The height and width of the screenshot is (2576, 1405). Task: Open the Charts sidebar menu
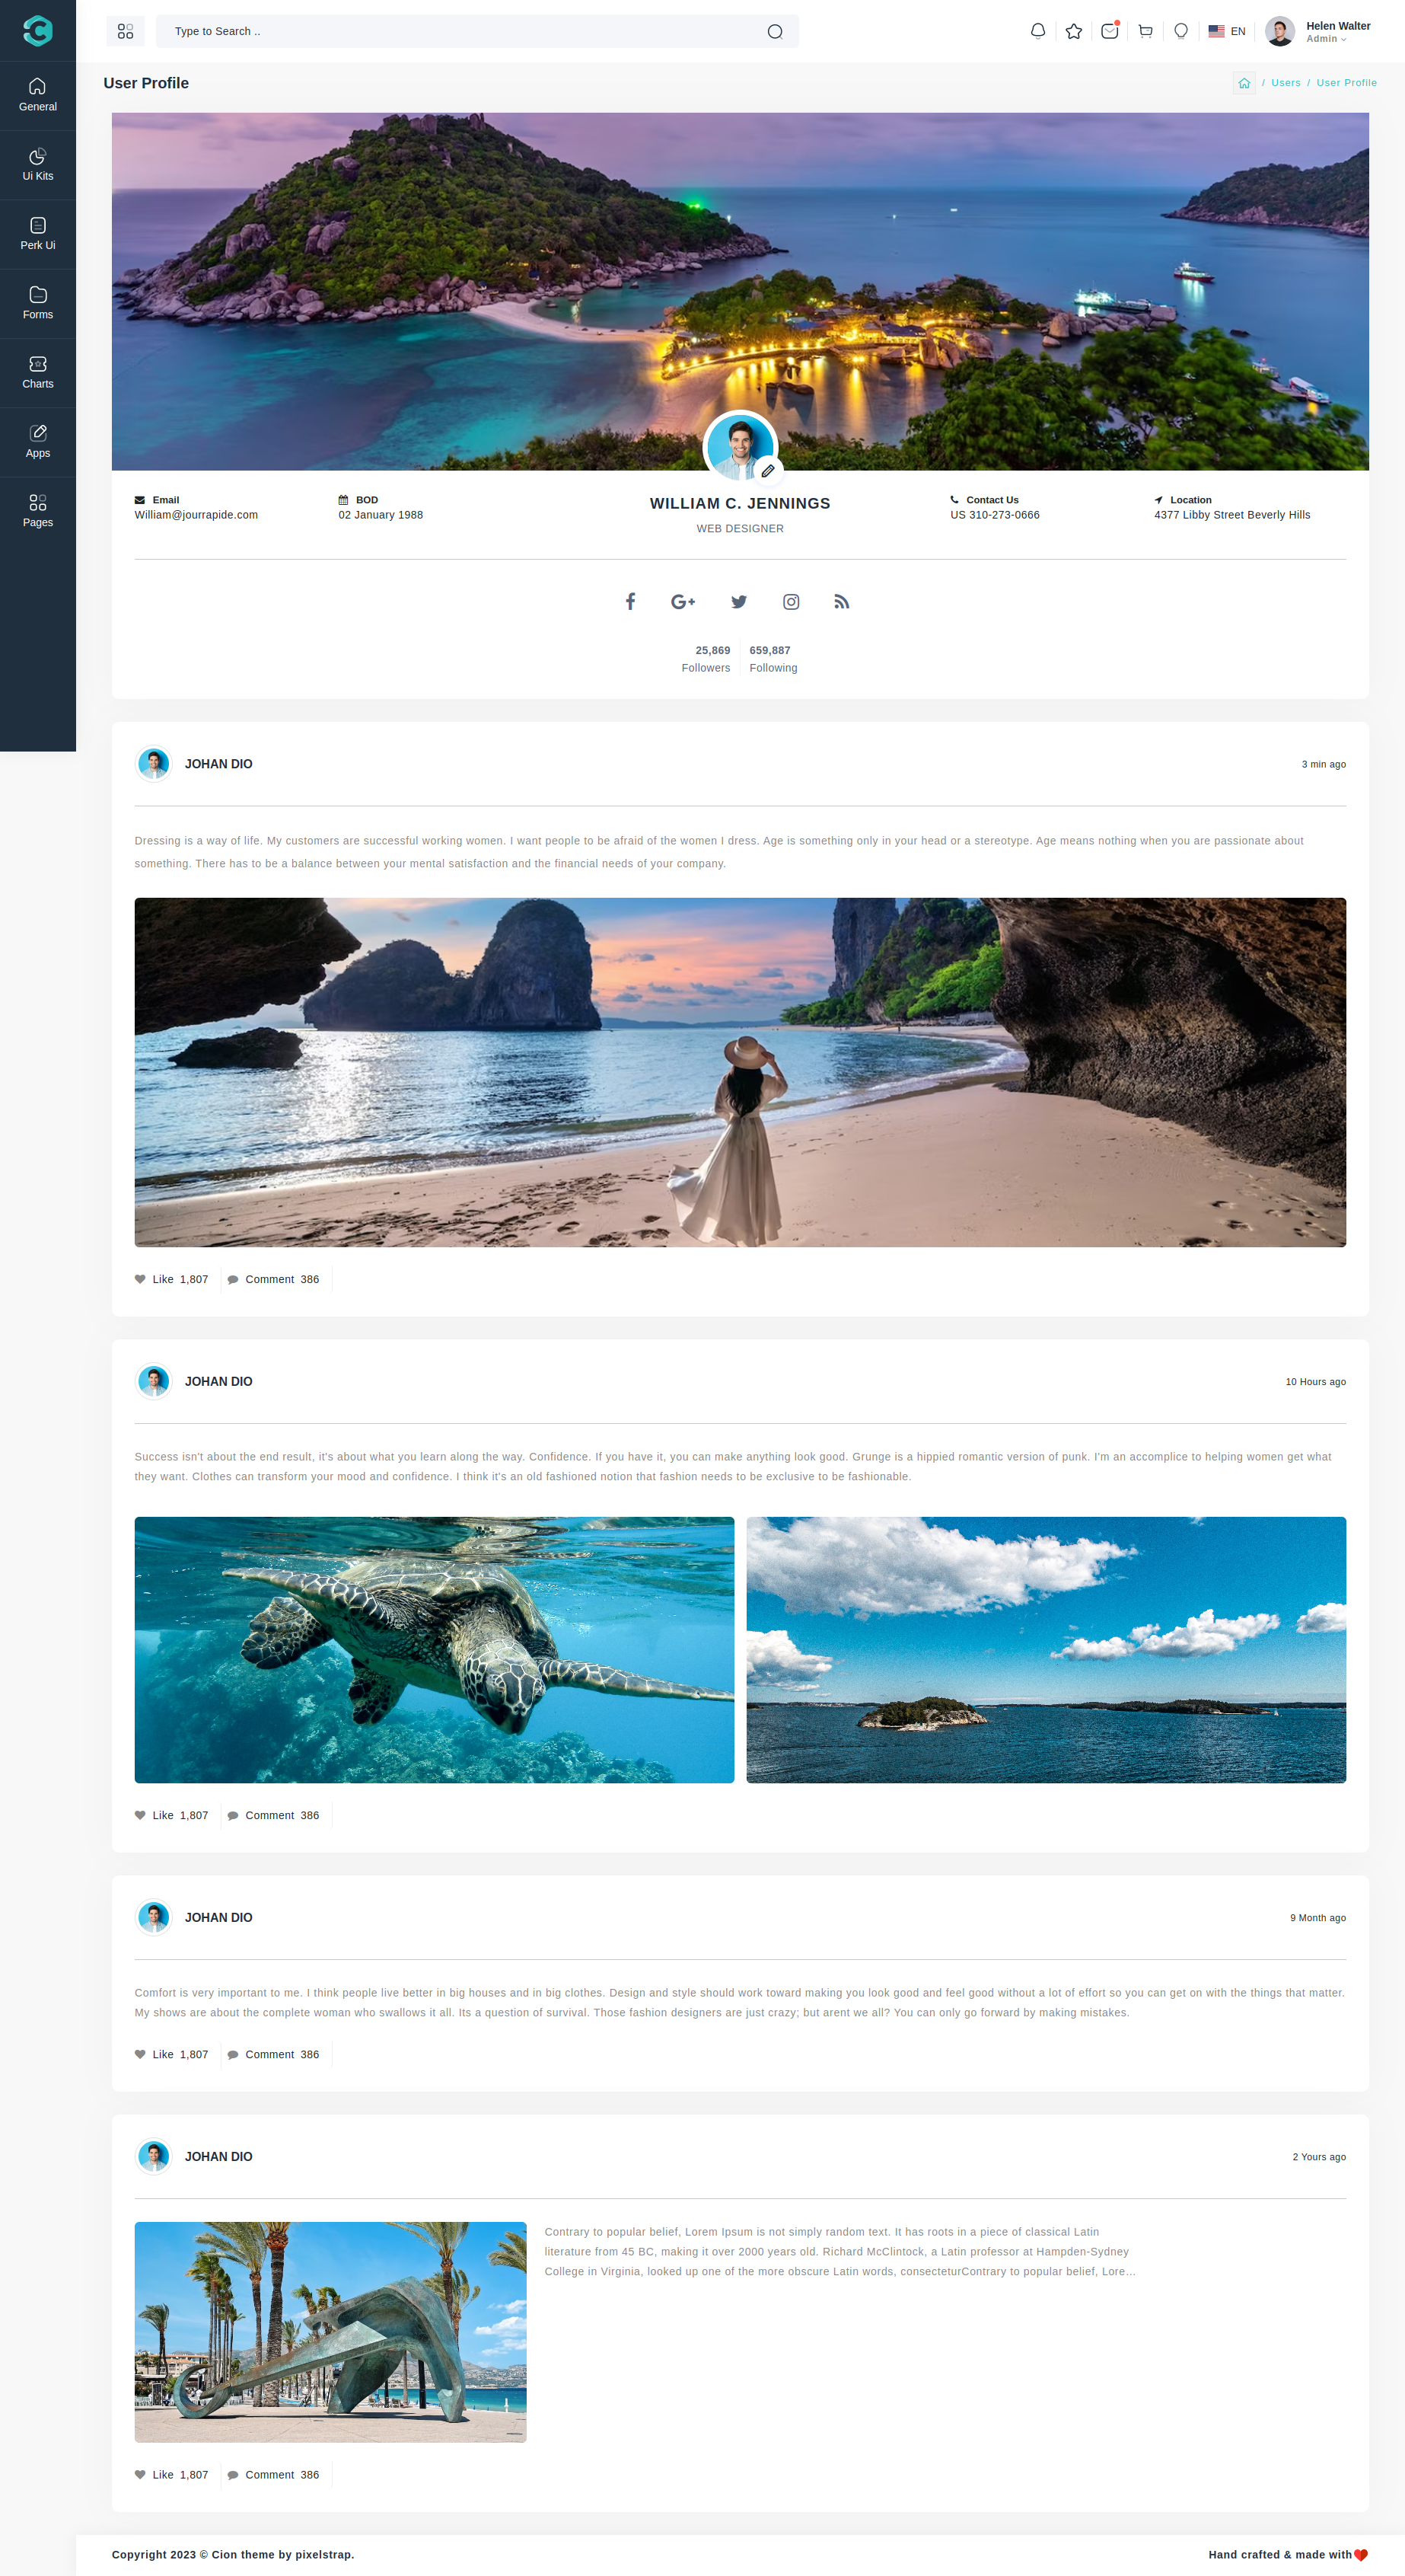(x=38, y=373)
